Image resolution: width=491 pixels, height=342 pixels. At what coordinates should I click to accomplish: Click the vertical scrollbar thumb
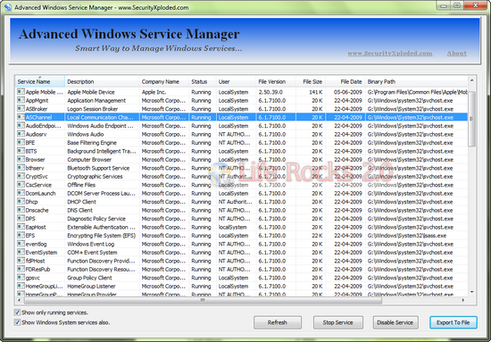(x=472, y=119)
